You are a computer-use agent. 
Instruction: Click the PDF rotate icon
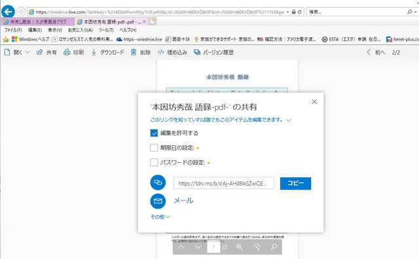(257, 247)
